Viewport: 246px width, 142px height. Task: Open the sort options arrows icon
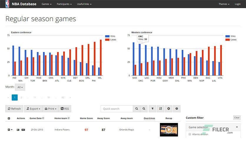[160, 109]
